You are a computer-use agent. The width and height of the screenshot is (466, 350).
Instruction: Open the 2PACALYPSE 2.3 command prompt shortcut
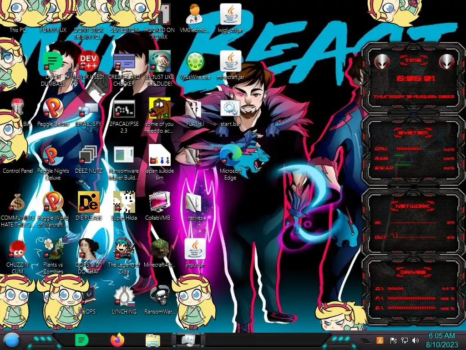pyautogui.click(x=124, y=116)
